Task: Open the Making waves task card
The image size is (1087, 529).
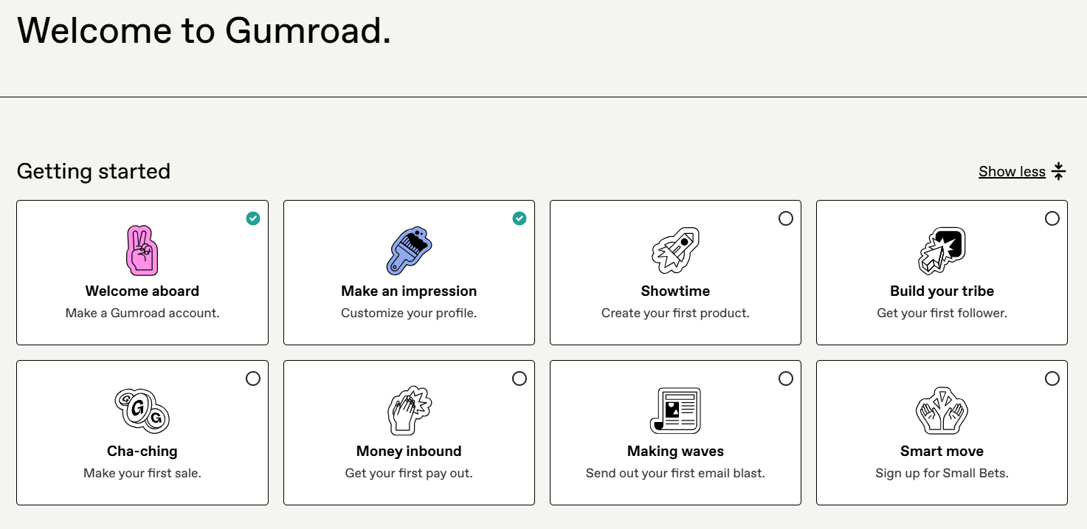Action: click(674, 432)
